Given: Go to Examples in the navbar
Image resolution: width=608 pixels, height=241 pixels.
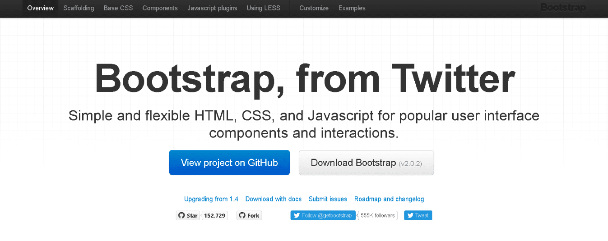Looking at the screenshot, I should click(352, 8).
